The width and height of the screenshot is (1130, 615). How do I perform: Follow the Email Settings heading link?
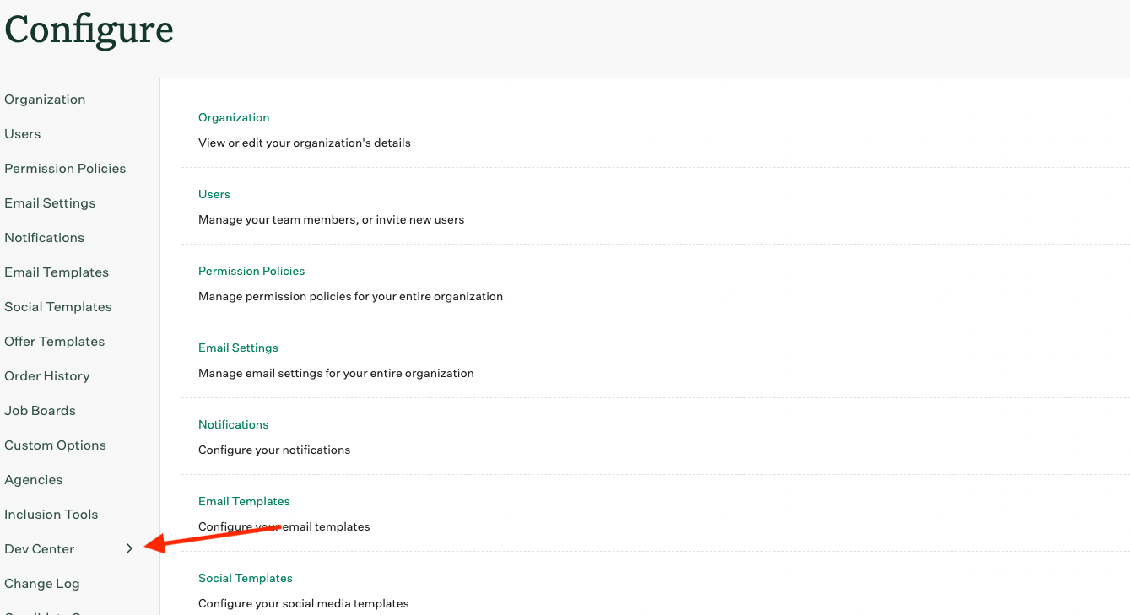[x=238, y=348]
